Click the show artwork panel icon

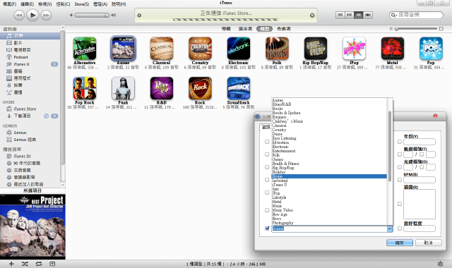52,264
